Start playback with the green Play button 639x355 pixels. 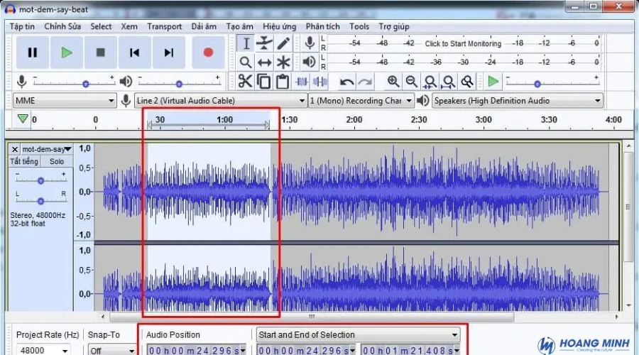click(x=67, y=53)
